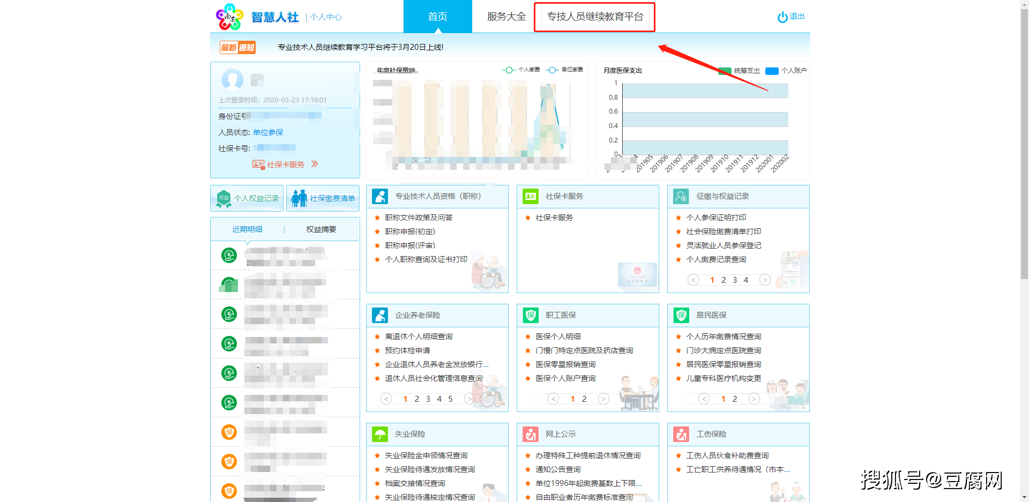
Task: Click the 最新通知 badge icon
Action: 237,48
